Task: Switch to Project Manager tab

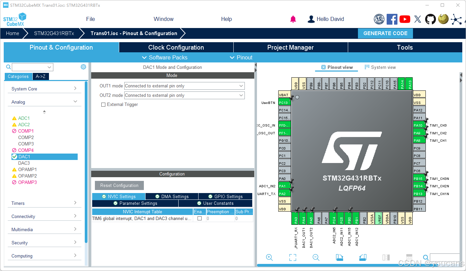Action: (290, 48)
